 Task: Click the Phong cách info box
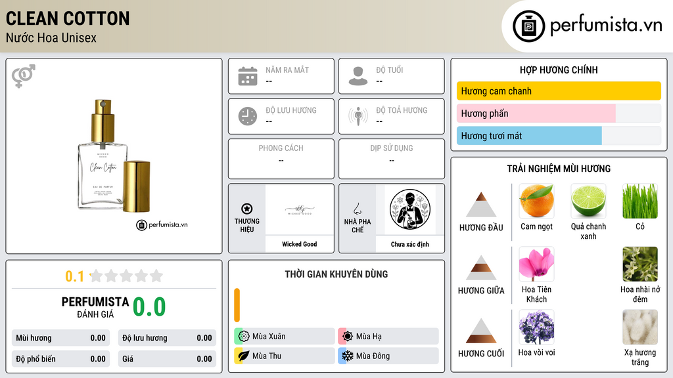281,159
